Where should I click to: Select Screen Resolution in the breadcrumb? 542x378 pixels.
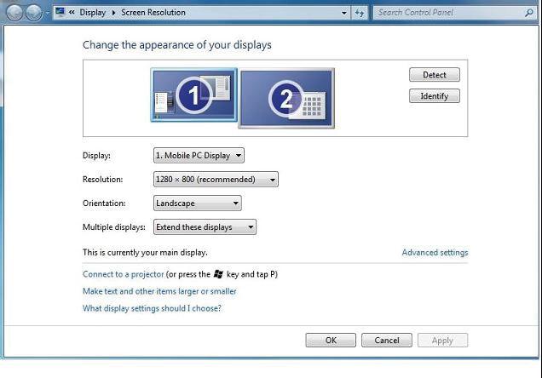pos(153,13)
